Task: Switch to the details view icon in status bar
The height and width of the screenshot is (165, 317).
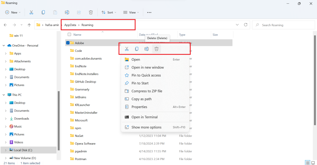Action: [307, 163]
